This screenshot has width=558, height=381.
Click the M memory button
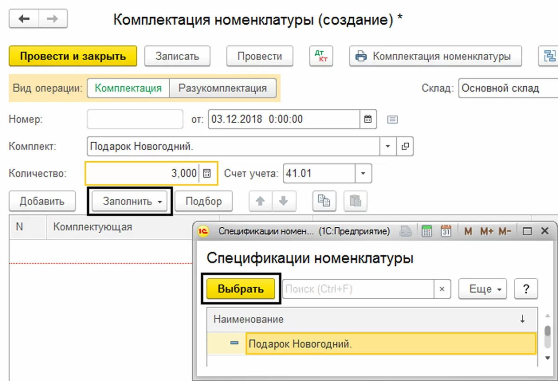(x=468, y=231)
